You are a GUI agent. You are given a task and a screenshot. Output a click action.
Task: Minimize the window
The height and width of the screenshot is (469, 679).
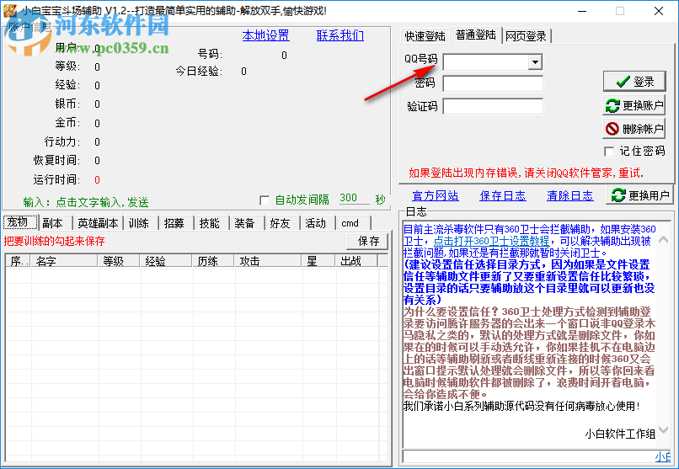point(581,11)
